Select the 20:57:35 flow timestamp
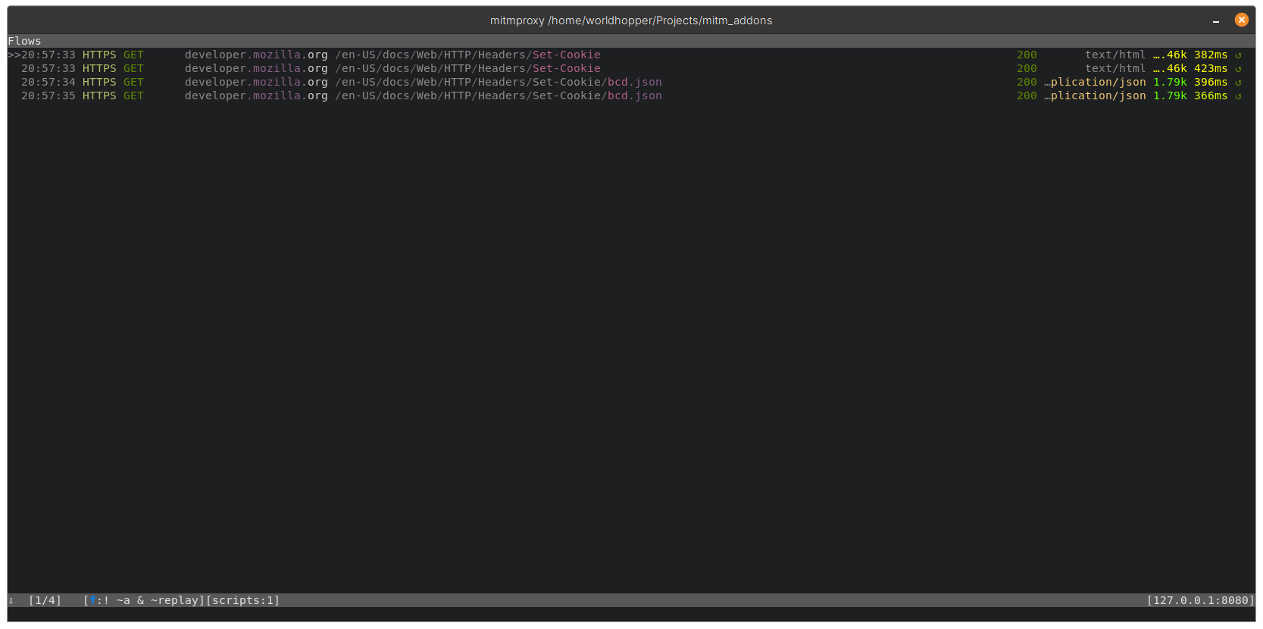The width and height of the screenshot is (1263, 629). (x=48, y=95)
